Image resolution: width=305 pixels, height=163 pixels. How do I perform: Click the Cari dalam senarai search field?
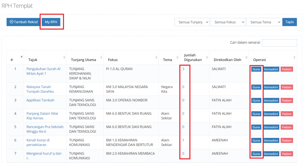point(279,43)
